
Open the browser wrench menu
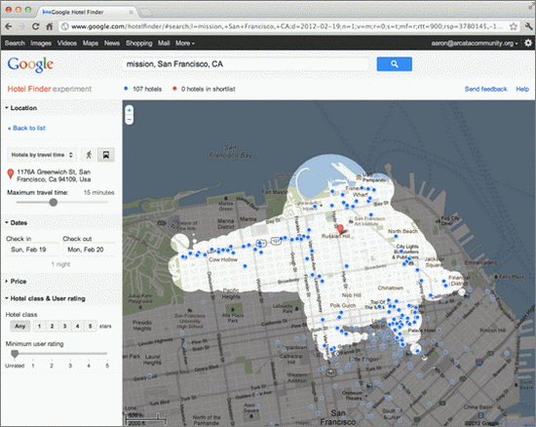click(528, 26)
